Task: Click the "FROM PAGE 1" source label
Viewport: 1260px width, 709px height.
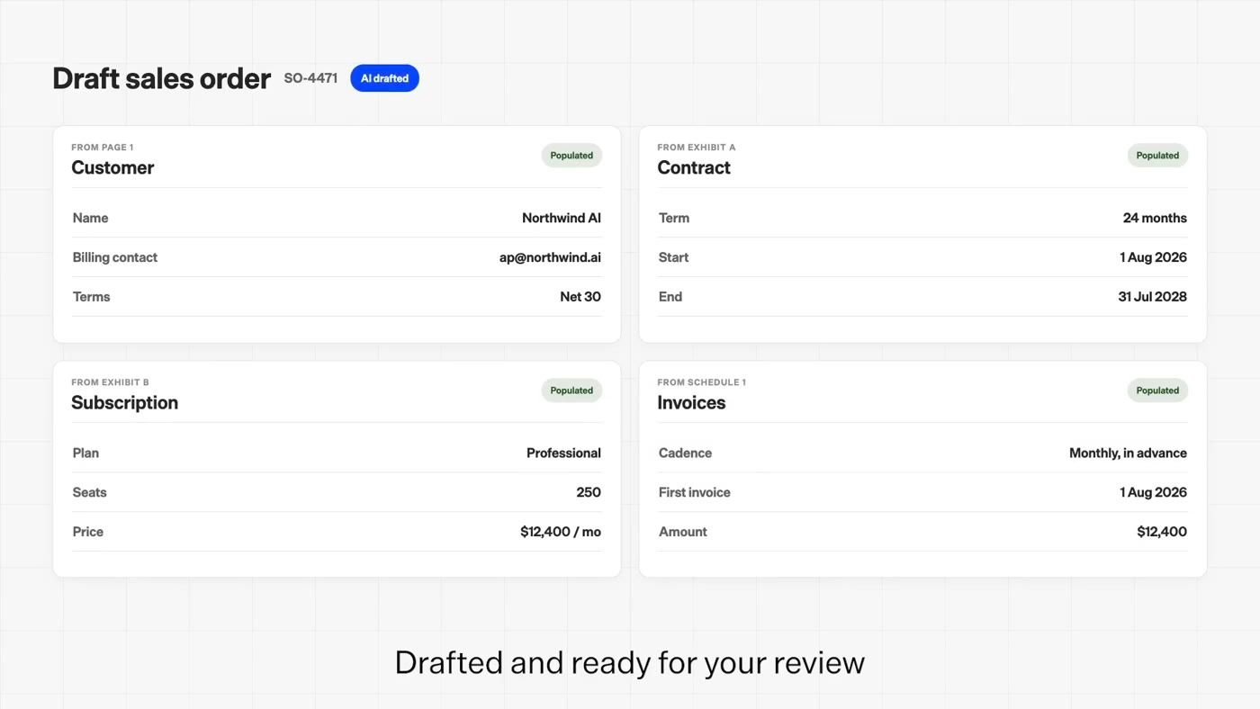Action: (103, 148)
